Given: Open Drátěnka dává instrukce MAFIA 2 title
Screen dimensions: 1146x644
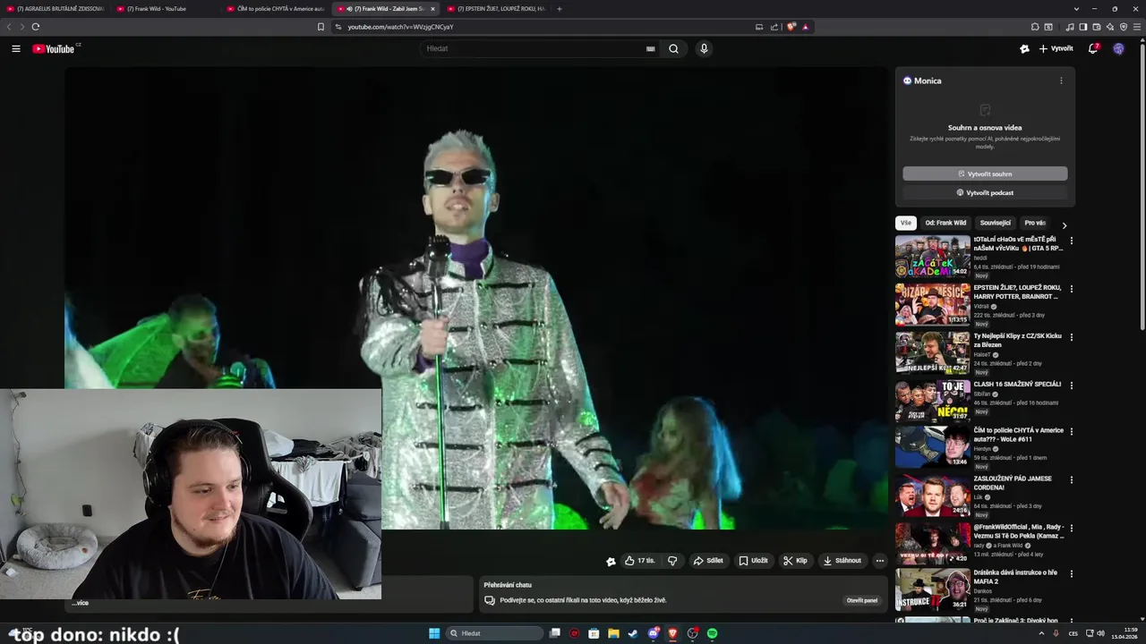Looking at the screenshot, I should 1015,577.
